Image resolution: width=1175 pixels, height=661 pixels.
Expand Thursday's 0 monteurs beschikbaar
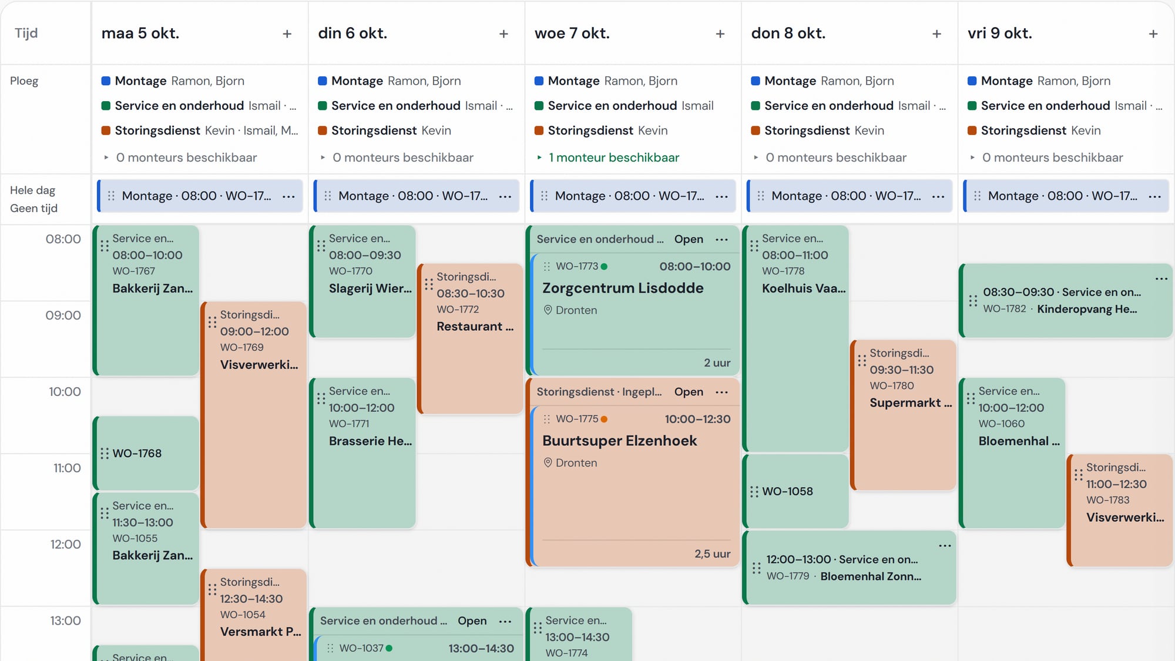[x=830, y=157]
